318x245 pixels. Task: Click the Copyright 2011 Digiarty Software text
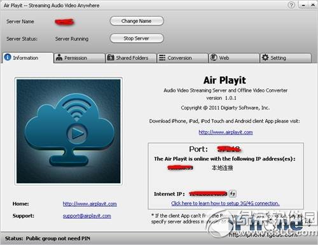click(x=225, y=108)
